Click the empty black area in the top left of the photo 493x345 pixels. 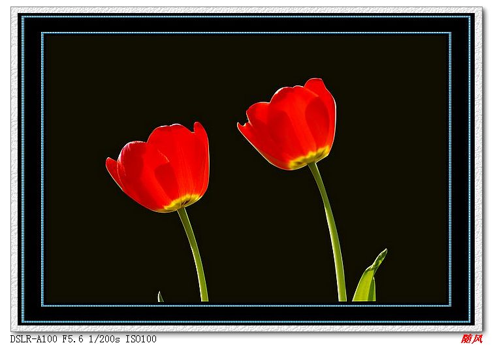point(85,72)
